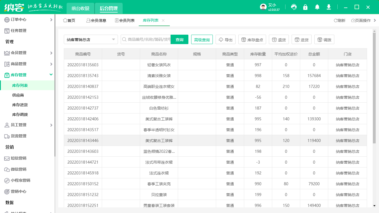Screen dimensions: 379x213
Task: Click the cell 法式吊带连衣裙
Action: tap(159, 162)
